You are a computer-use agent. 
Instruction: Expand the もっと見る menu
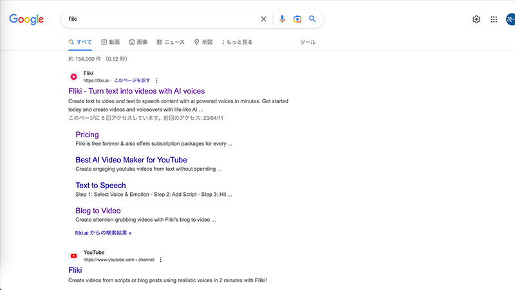237,42
